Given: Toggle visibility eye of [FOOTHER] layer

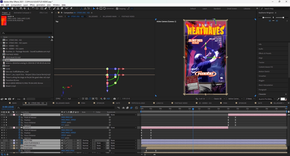Looking at the screenshot, I should pyautogui.click(x=2, y=148).
